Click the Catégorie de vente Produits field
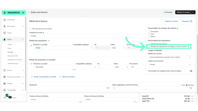This screenshot has height=111, width=198. (x=88, y=36)
